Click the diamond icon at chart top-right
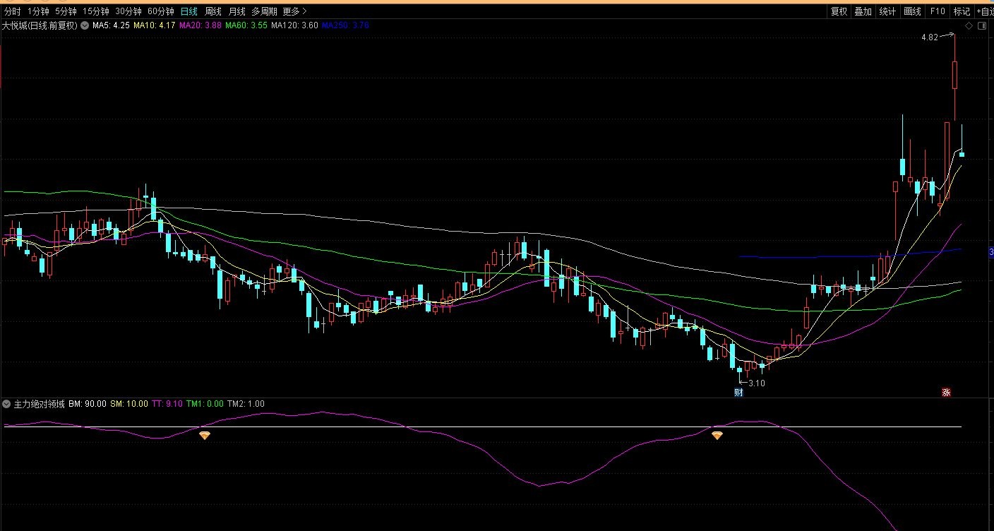This screenshot has width=994, height=531. (969, 26)
